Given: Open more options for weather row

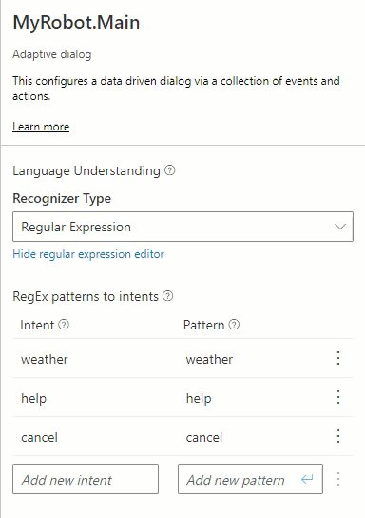Looking at the screenshot, I should (338, 358).
